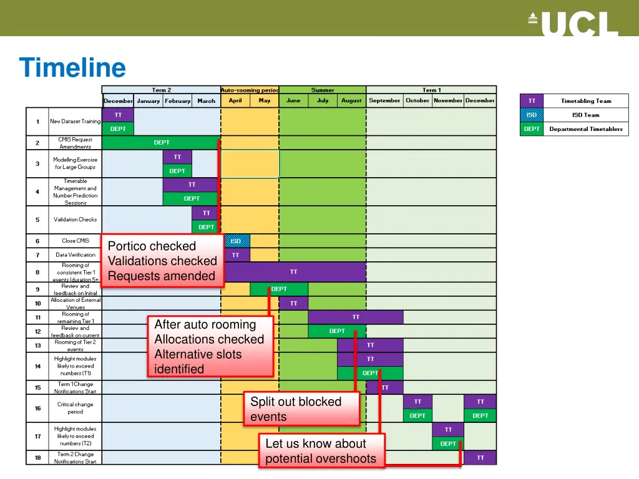Click the TT bar in Data Verification row
This screenshot has width=639, height=479.
click(x=237, y=255)
